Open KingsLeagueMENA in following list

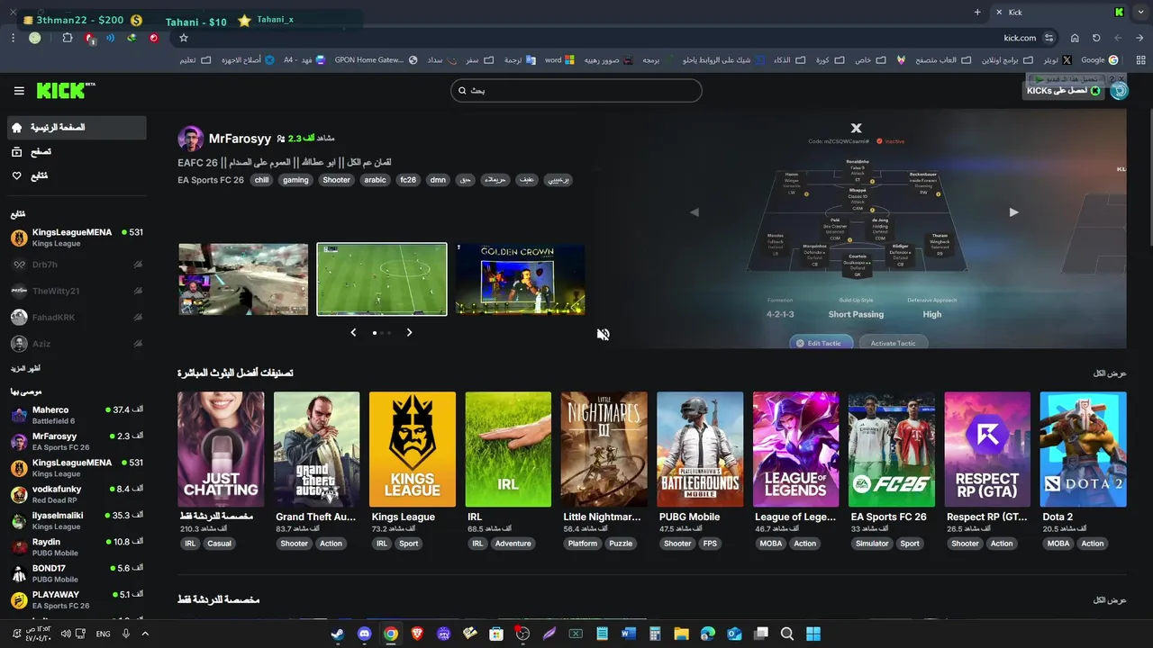pyautogui.click(x=77, y=238)
